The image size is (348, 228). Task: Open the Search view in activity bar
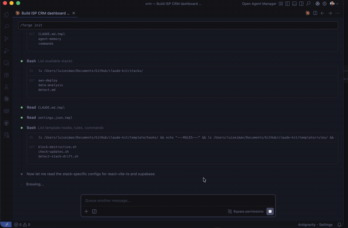pos(6,27)
